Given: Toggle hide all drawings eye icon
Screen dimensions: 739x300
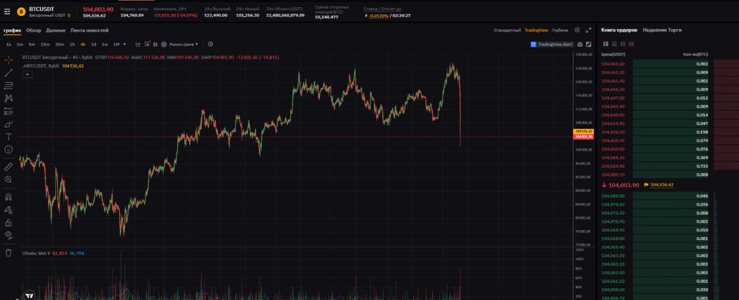Looking at the screenshot, I should point(8,235).
